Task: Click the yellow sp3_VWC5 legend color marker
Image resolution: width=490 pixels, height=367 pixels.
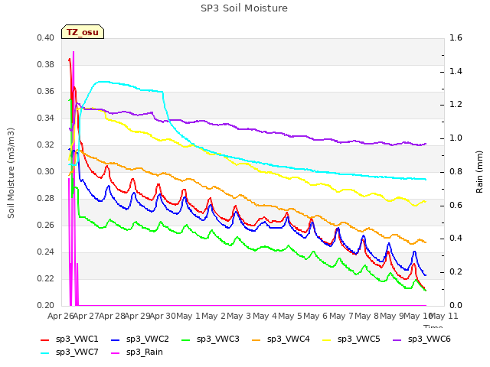Action: (x=327, y=340)
